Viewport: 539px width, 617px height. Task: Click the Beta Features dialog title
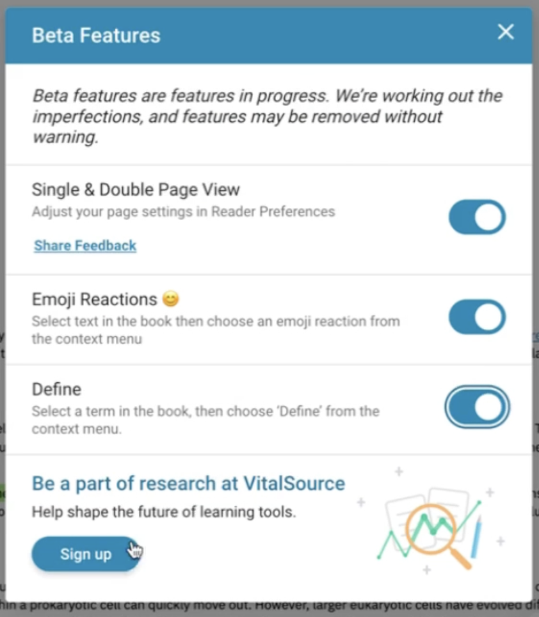pos(96,35)
